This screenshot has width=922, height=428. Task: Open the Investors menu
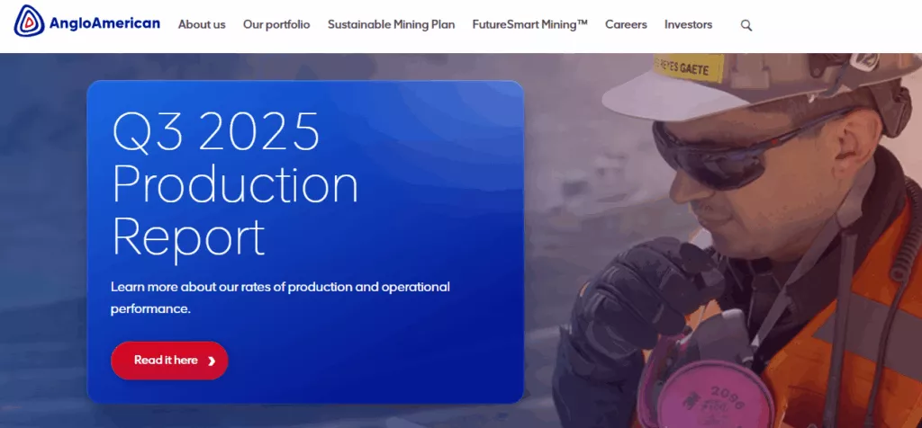688,24
